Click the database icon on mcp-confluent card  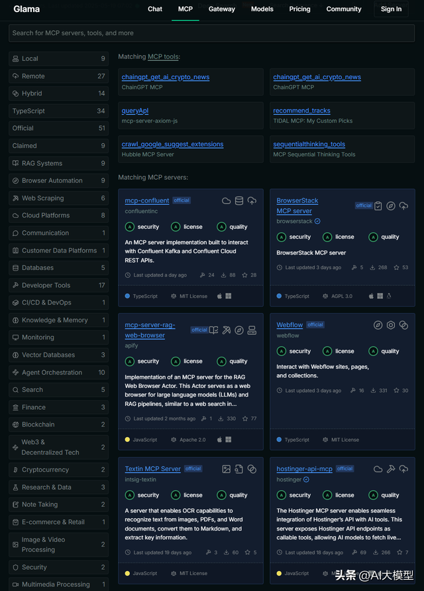pyautogui.click(x=239, y=201)
